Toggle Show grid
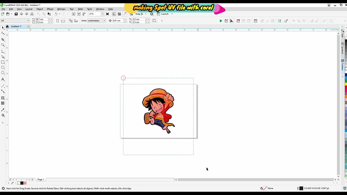Screen dimensions: 347x195 [119, 14]
